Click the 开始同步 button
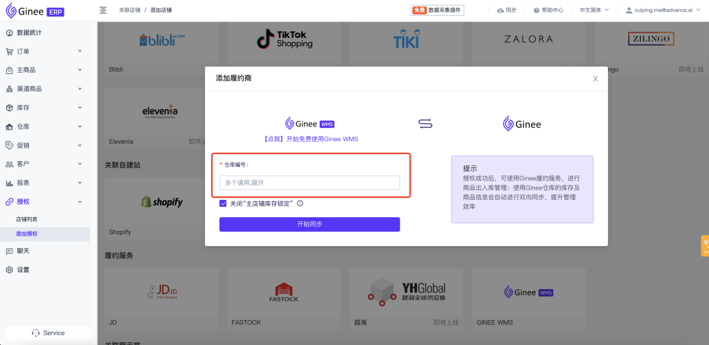This screenshot has width=709, height=345. point(309,225)
